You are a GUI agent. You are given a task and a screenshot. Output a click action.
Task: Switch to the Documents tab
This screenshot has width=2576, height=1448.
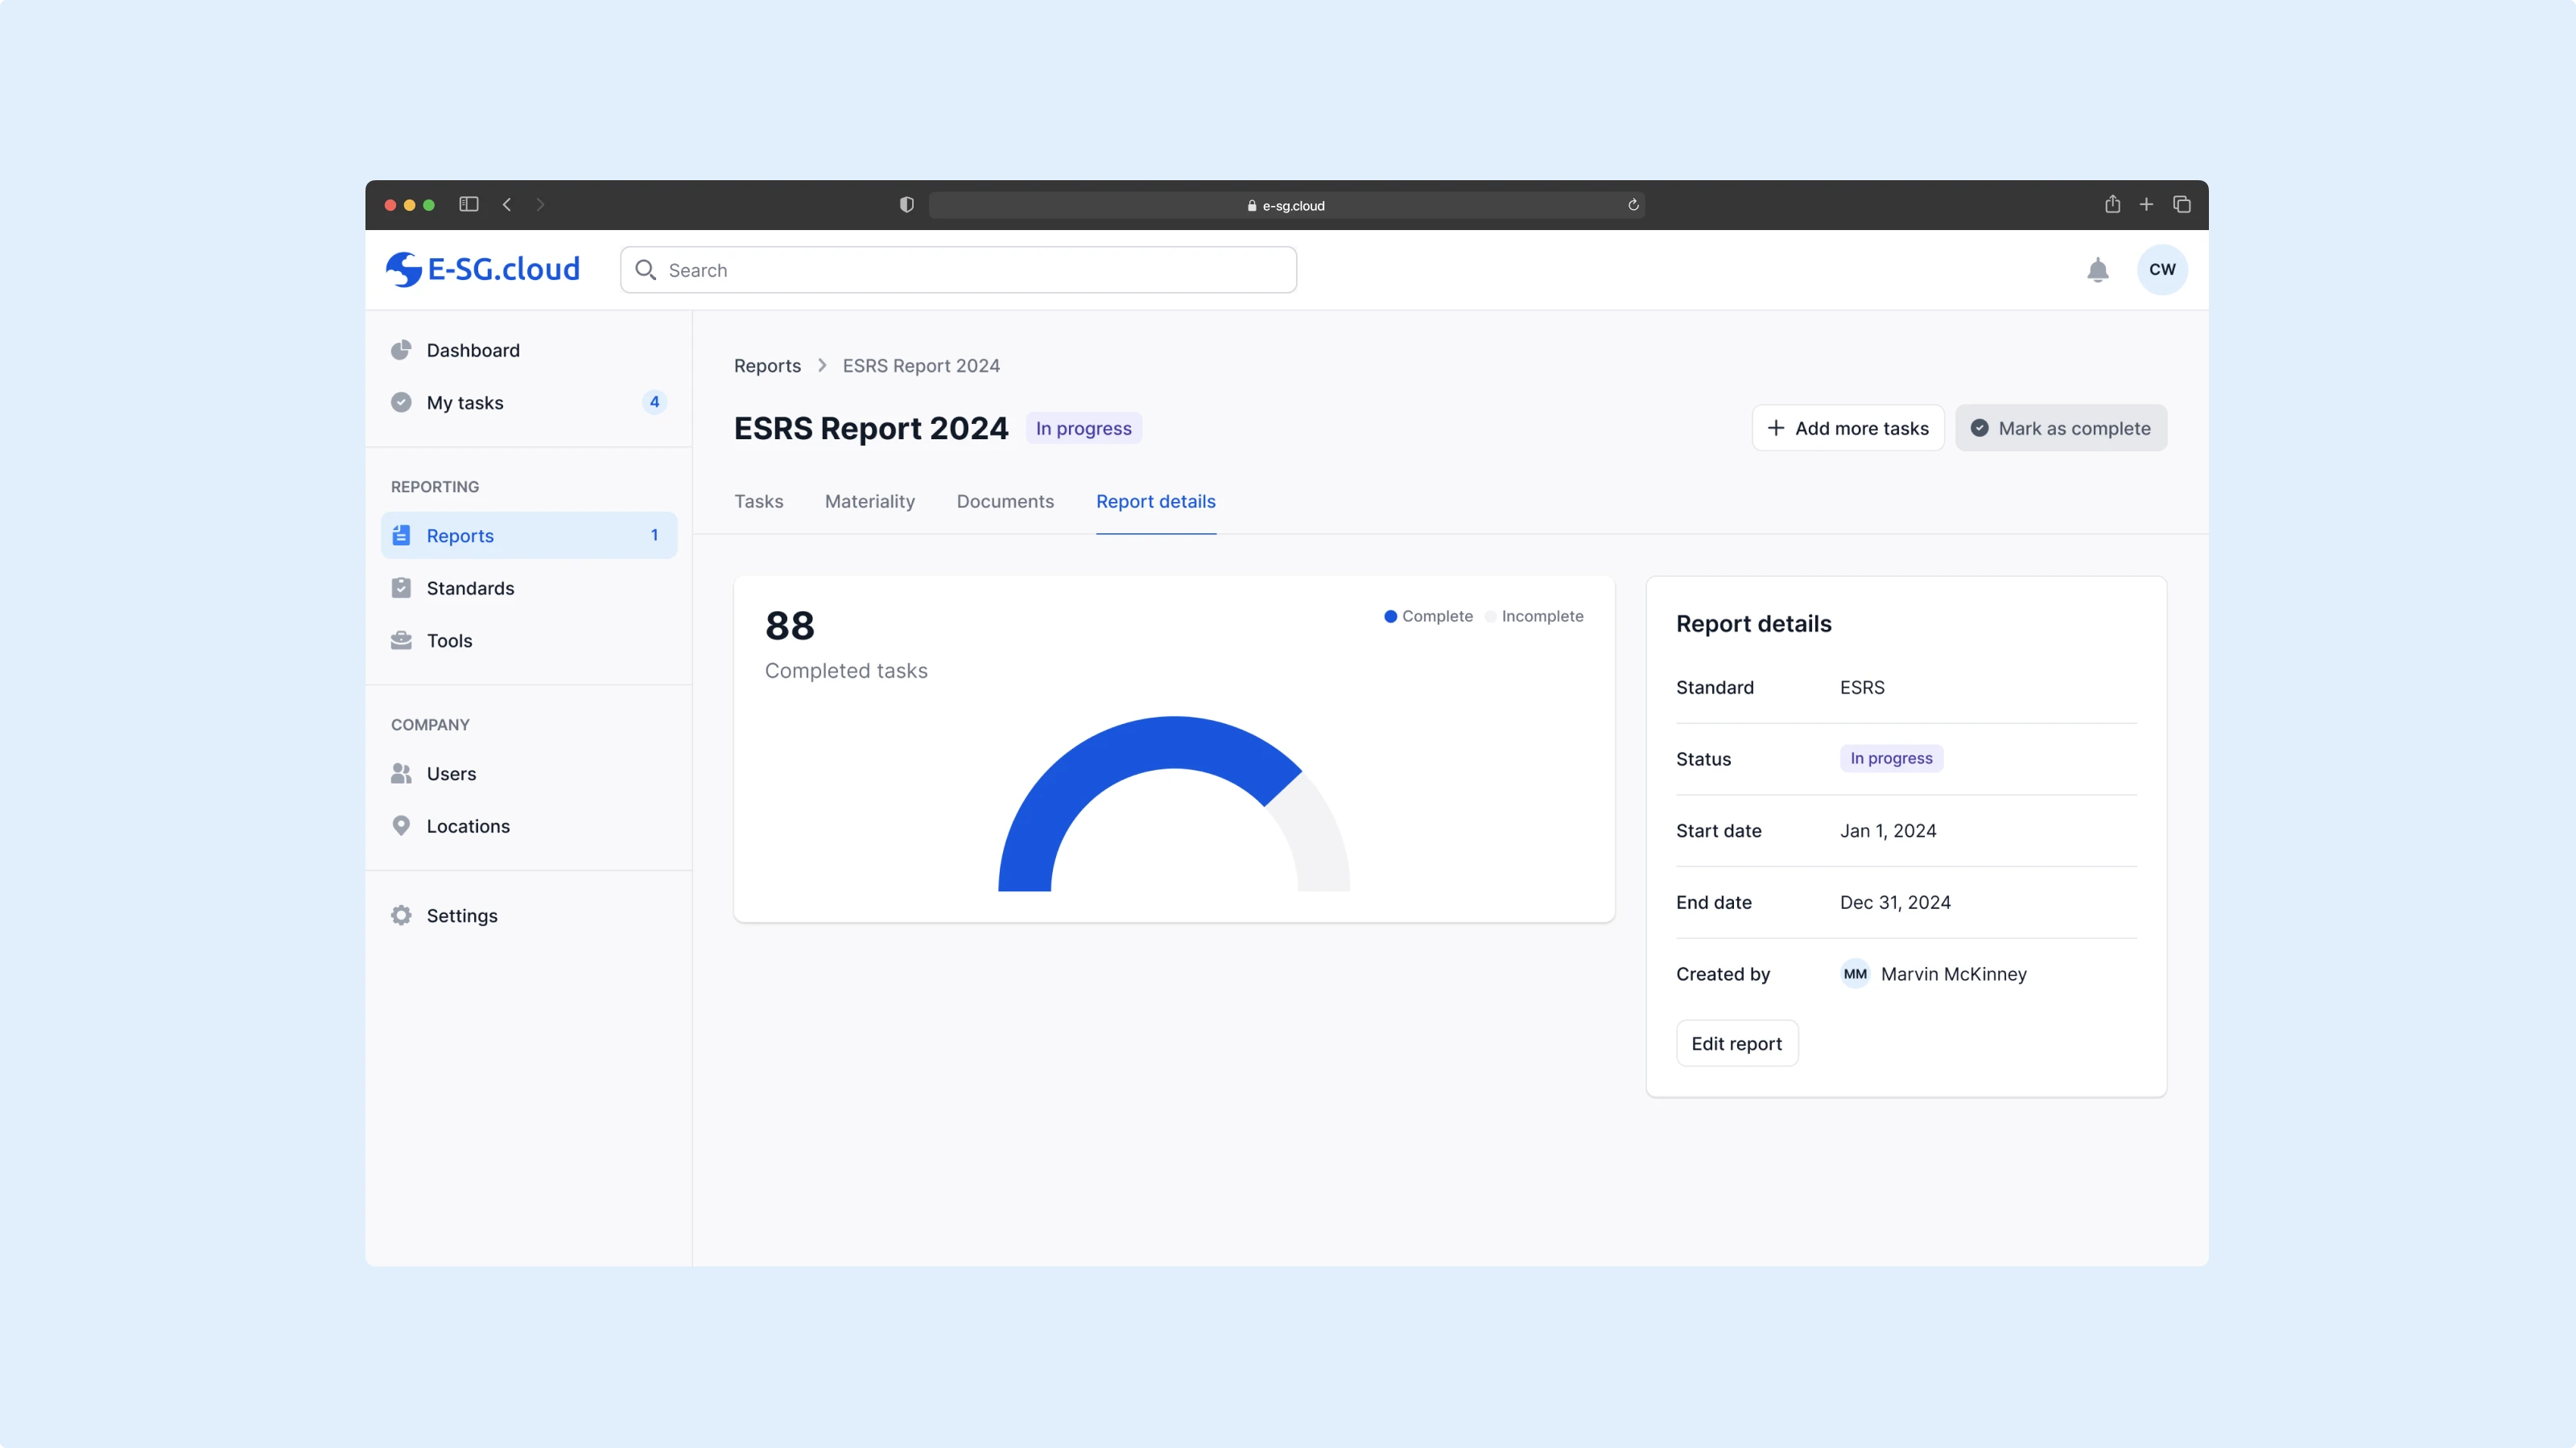1004,502
